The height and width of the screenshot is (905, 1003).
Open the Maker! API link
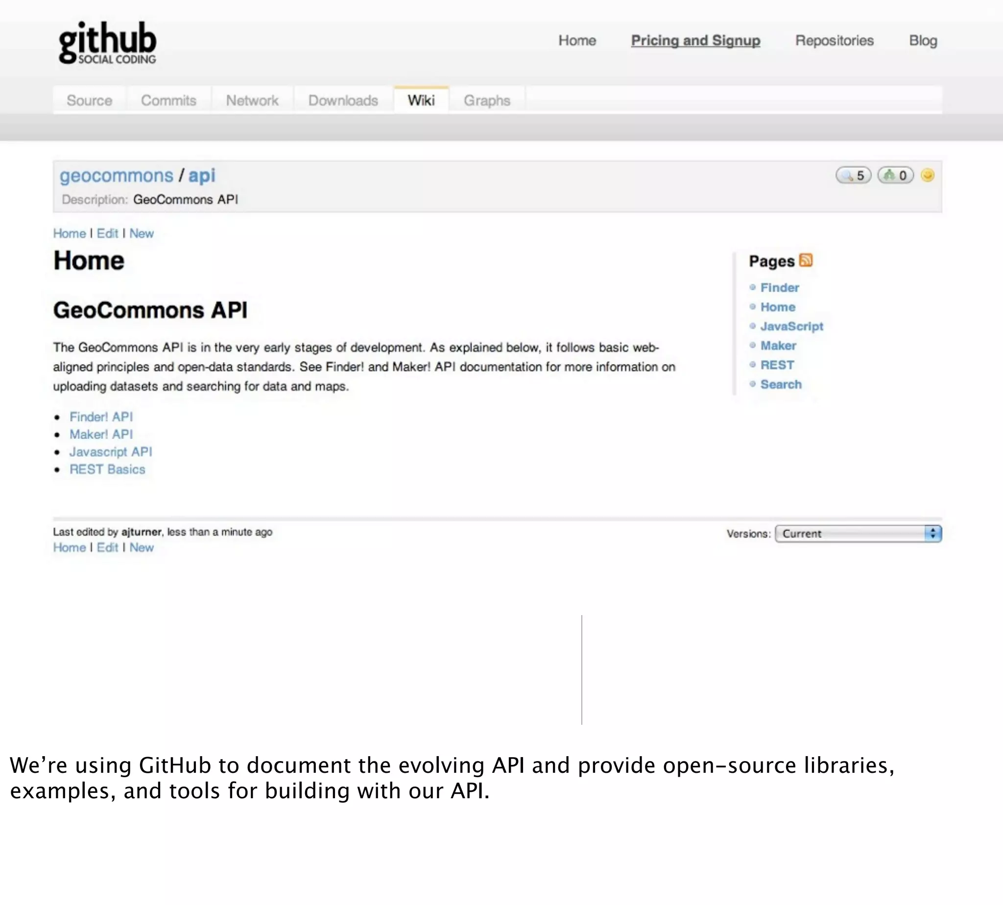click(101, 434)
